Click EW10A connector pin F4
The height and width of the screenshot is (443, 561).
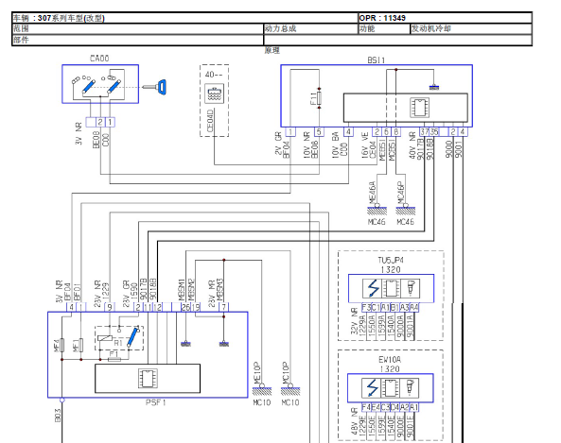(366, 407)
